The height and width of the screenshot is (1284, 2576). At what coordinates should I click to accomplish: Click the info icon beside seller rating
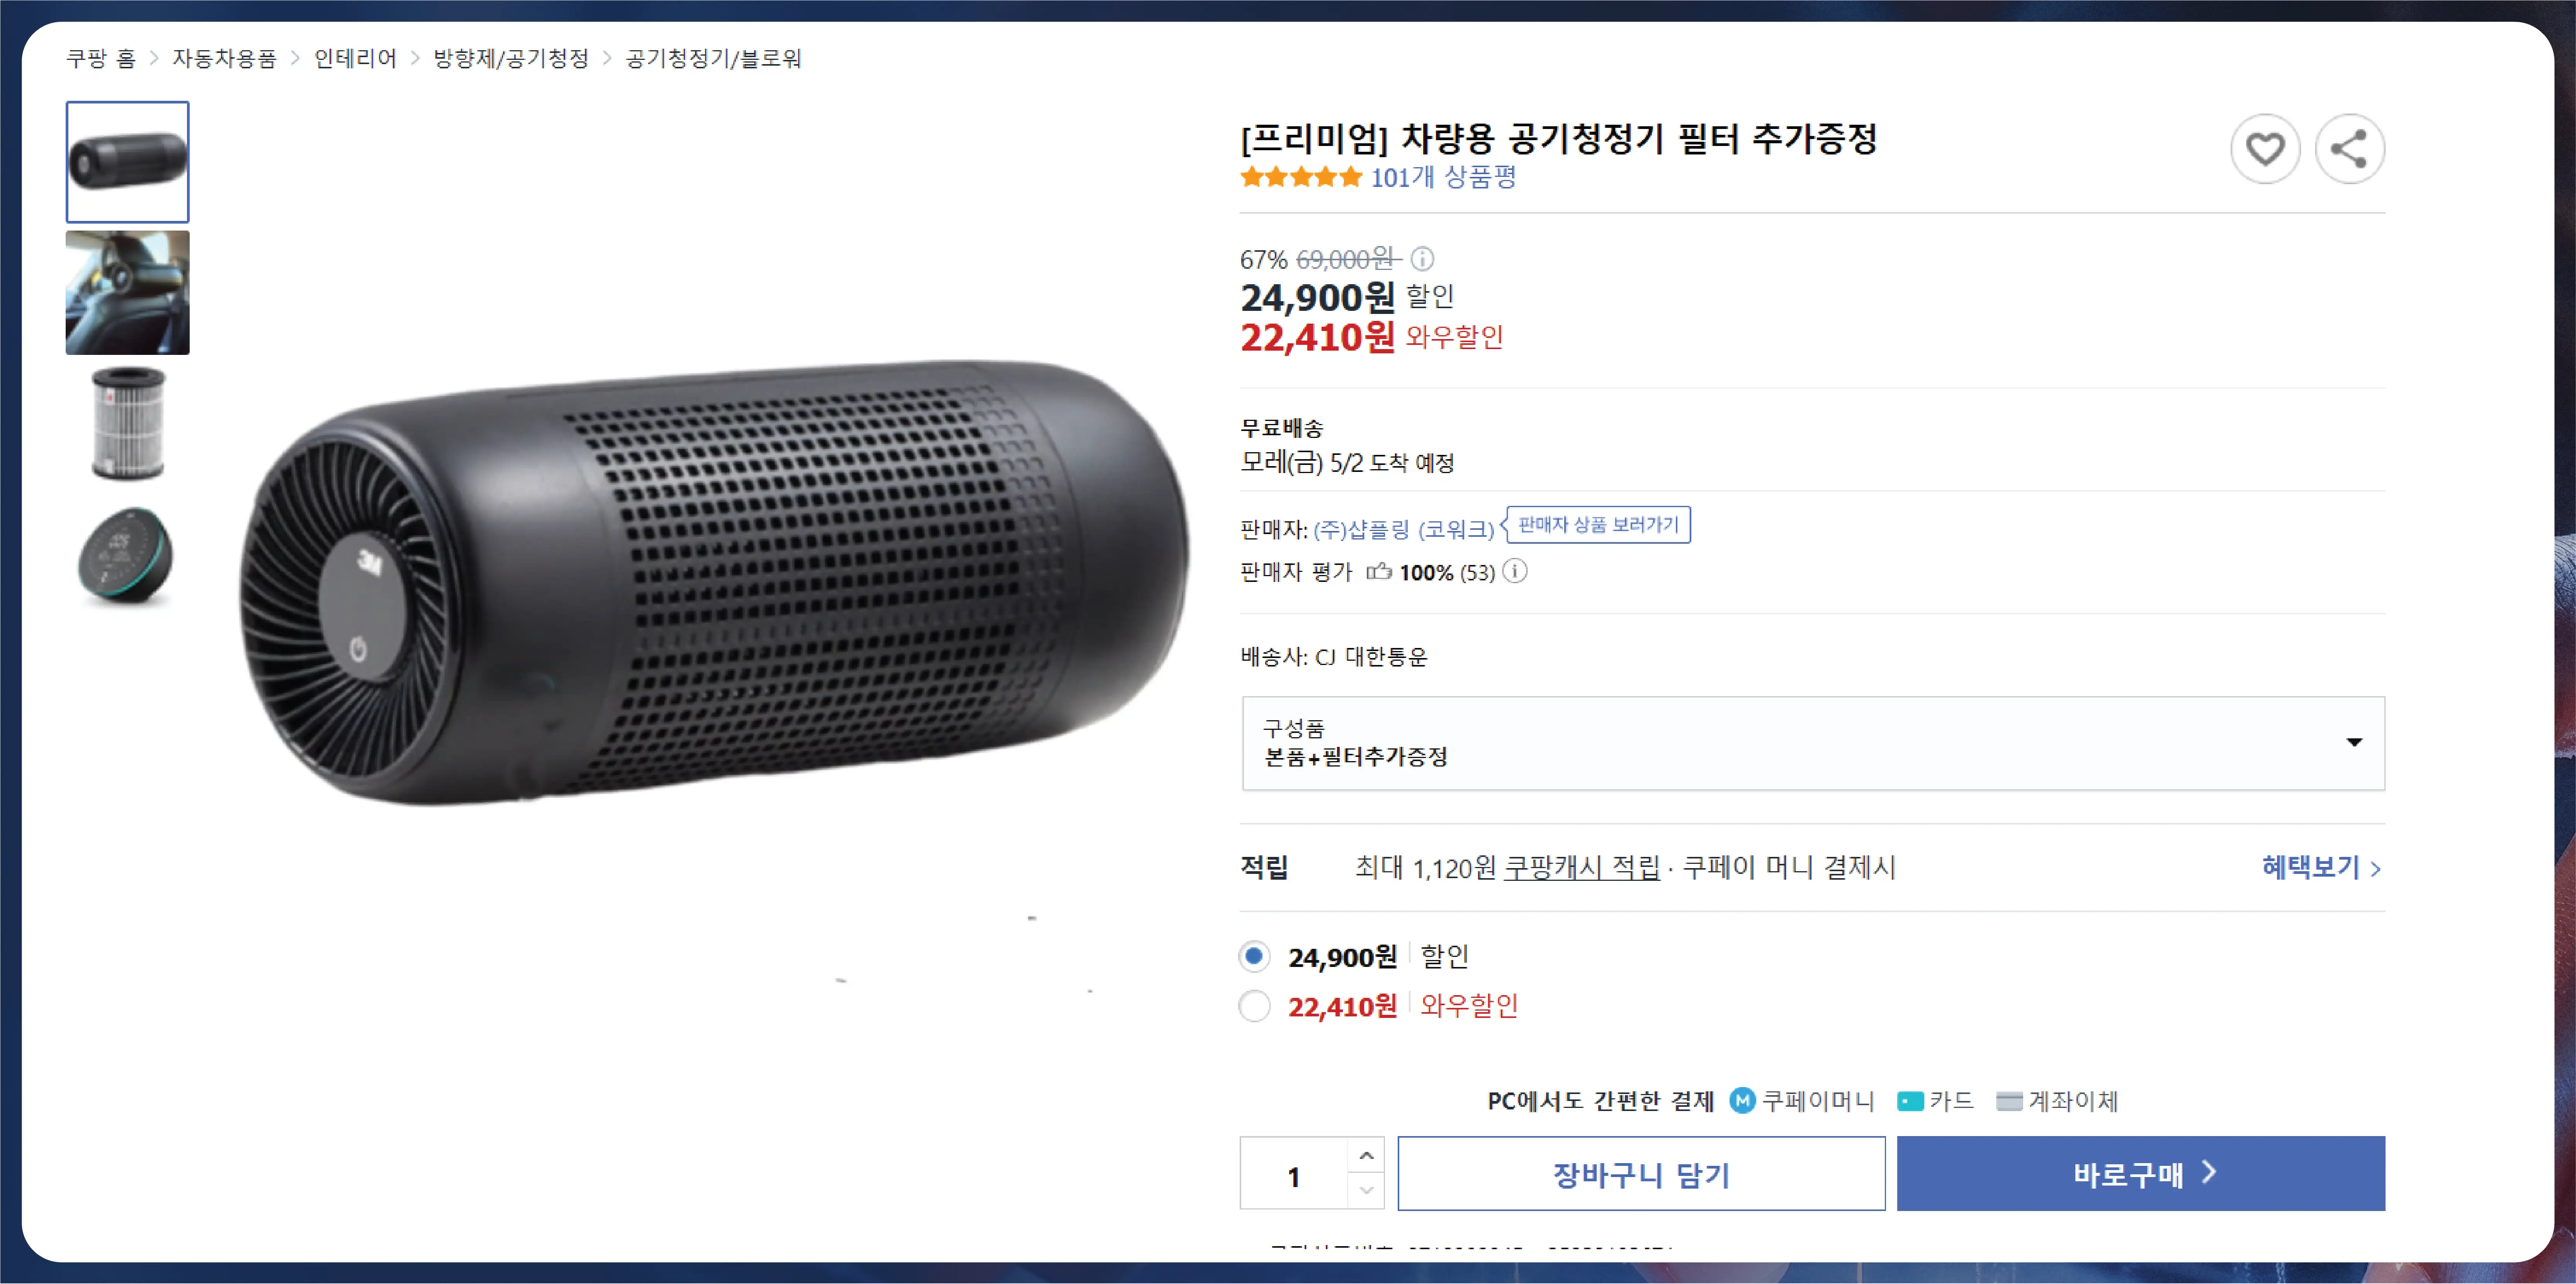[x=1515, y=572]
